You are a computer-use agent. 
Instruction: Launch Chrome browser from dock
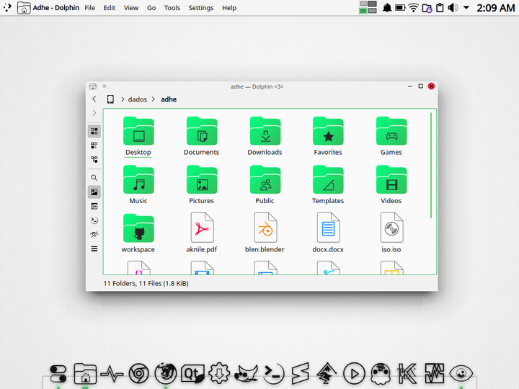[x=138, y=374]
